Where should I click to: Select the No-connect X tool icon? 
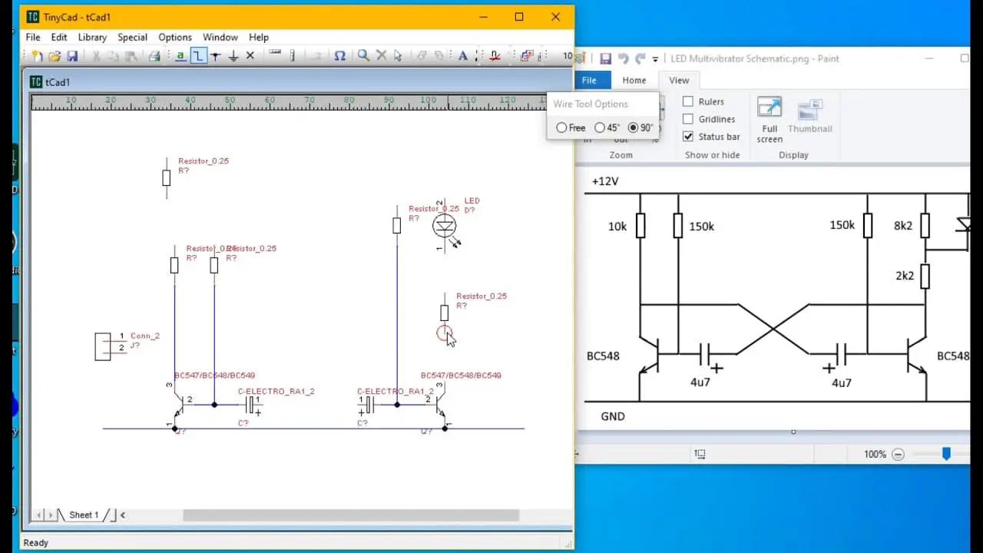[x=250, y=55]
